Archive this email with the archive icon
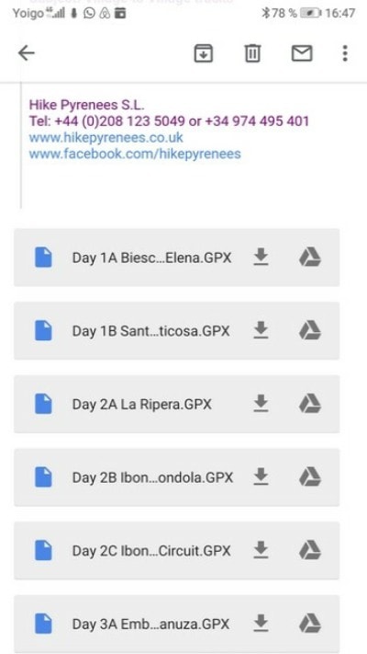The height and width of the screenshot is (654, 367). 204,53
